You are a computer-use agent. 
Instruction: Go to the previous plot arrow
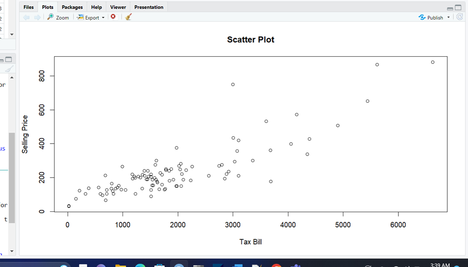tap(26, 17)
